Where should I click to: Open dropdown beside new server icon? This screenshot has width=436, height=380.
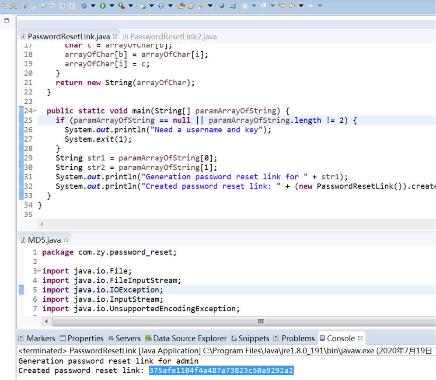pos(152,6)
